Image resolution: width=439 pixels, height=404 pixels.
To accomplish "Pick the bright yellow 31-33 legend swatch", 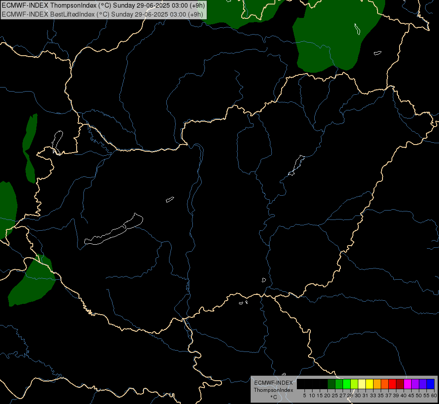I will 369,384.
